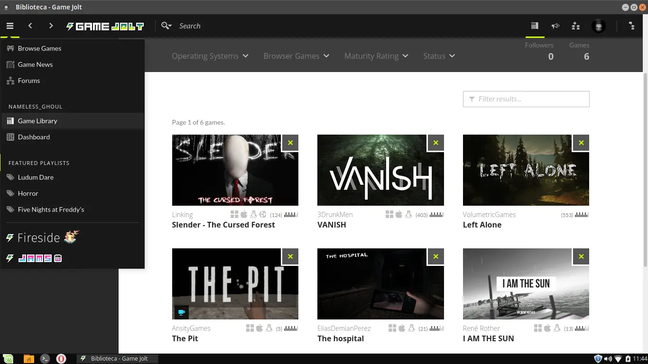Screen dimensions: 648x364
Task: Expand the Status filter dropdown
Action: pyautogui.click(x=439, y=56)
